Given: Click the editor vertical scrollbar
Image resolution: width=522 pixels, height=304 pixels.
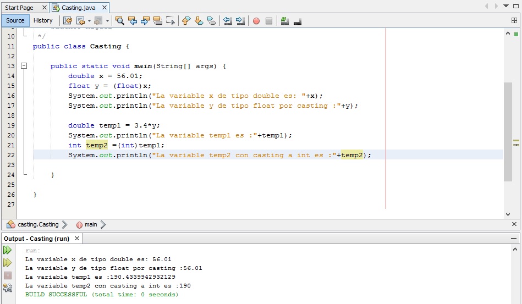Looking at the screenshot, I should coord(508,132).
